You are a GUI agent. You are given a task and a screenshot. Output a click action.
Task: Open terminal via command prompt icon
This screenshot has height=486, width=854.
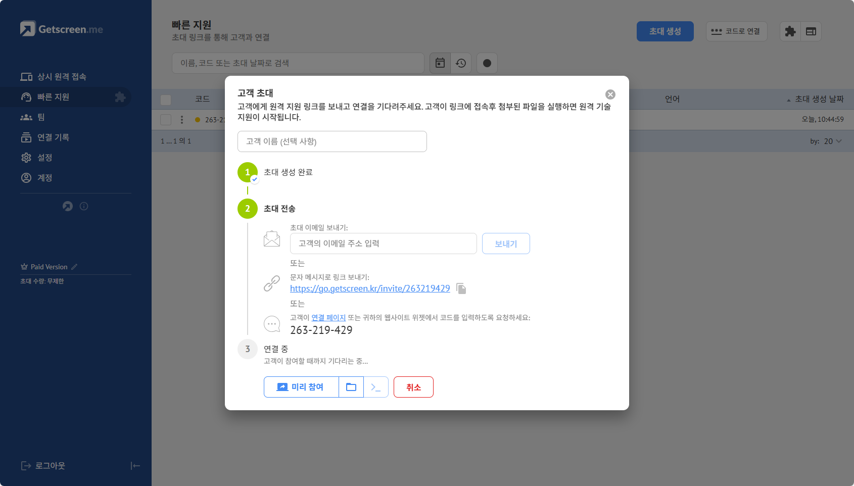point(376,387)
